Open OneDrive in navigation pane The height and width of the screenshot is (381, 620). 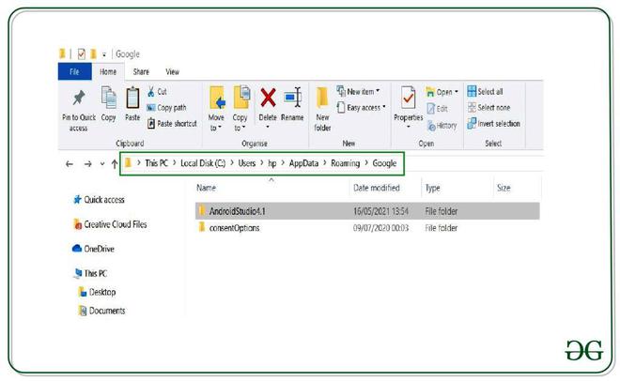point(93,249)
